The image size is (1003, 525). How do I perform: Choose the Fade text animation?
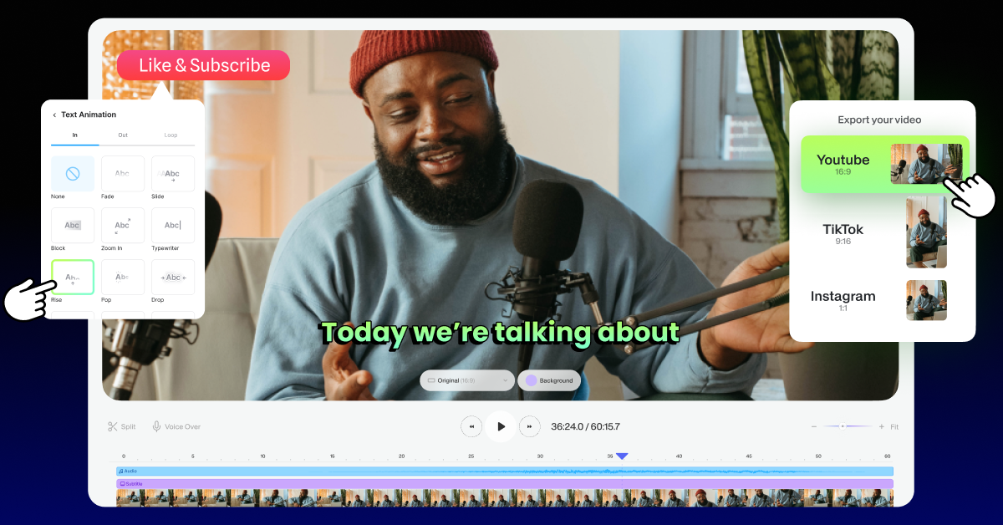tap(123, 174)
